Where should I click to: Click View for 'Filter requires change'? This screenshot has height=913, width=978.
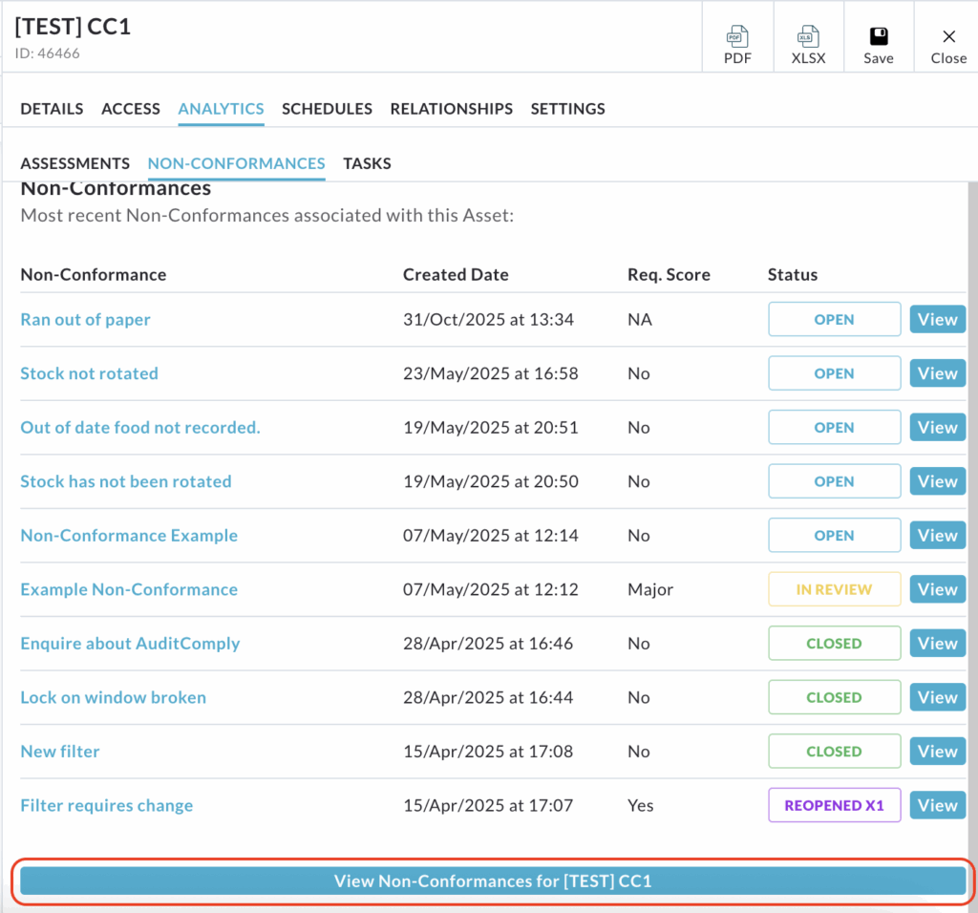[x=937, y=805]
